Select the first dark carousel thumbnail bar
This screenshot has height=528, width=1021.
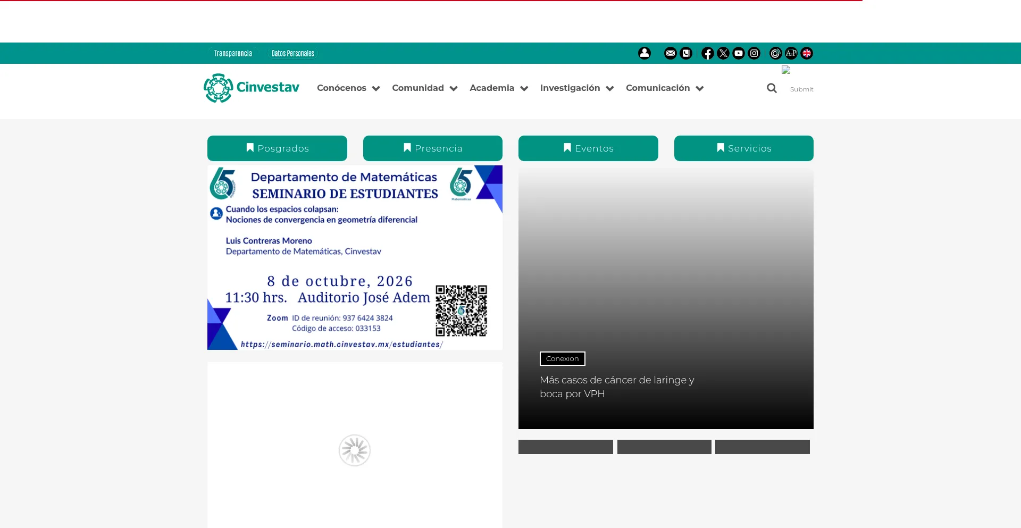pyautogui.click(x=566, y=447)
